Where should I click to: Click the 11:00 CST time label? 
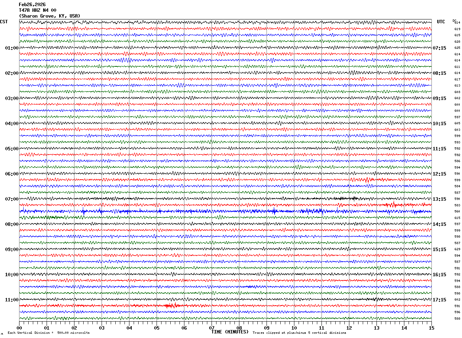(12, 300)
